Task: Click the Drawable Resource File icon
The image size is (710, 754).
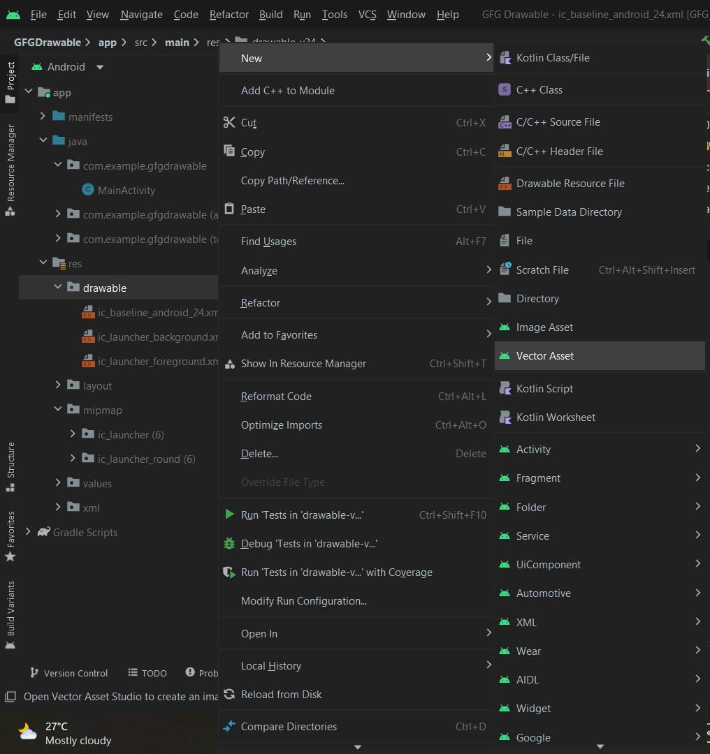Action: point(505,183)
